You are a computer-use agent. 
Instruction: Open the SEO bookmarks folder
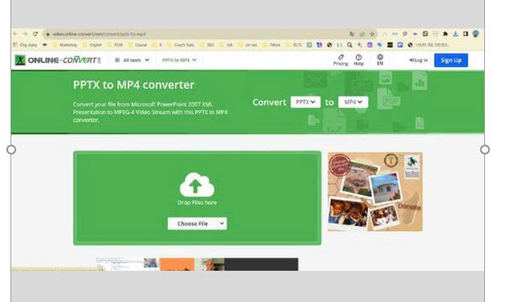pos(207,45)
